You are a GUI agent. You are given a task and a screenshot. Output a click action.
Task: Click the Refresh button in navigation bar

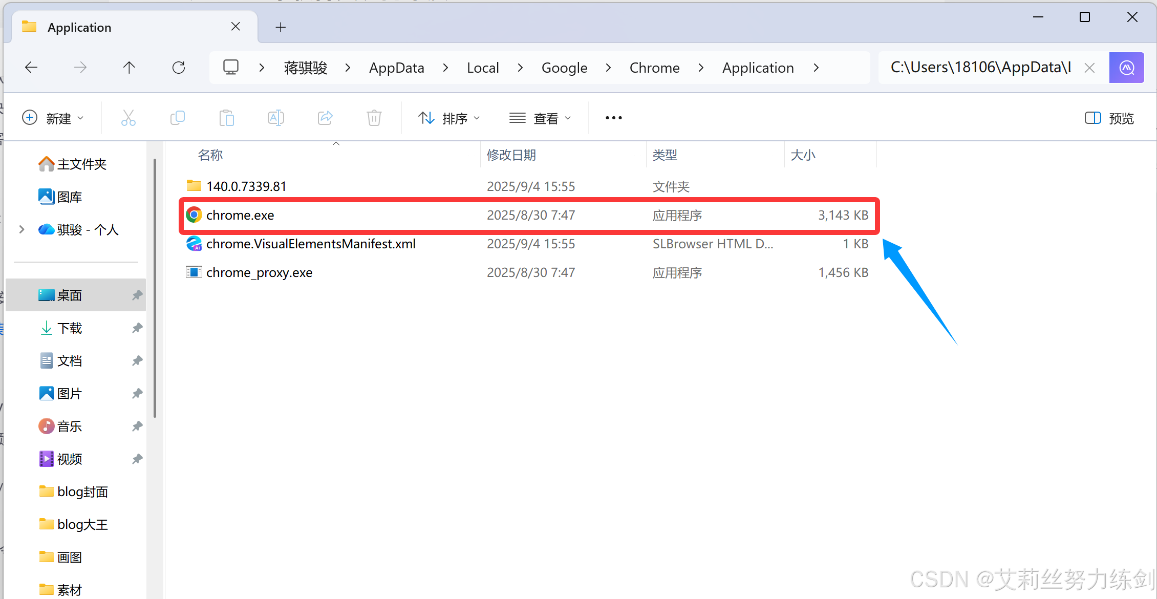pyautogui.click(x=179, y=68)
